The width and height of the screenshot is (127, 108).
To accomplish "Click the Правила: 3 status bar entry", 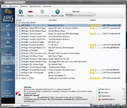I will 25,105.
